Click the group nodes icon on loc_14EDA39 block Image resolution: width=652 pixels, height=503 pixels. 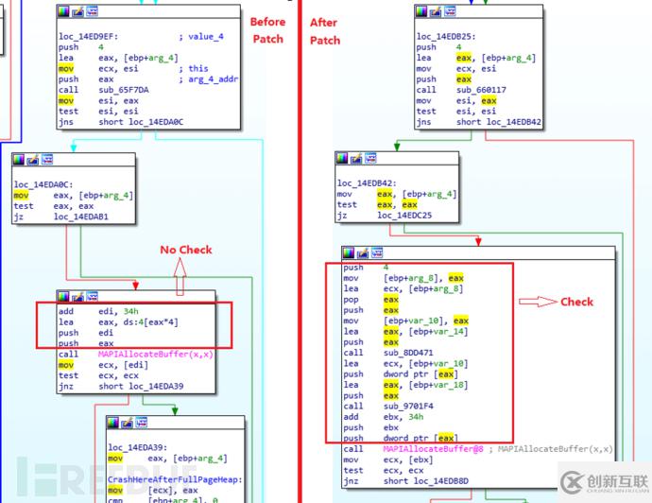[142, 423]
